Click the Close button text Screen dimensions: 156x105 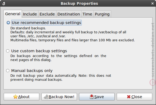pyautogui.click(x=137, y=97)
